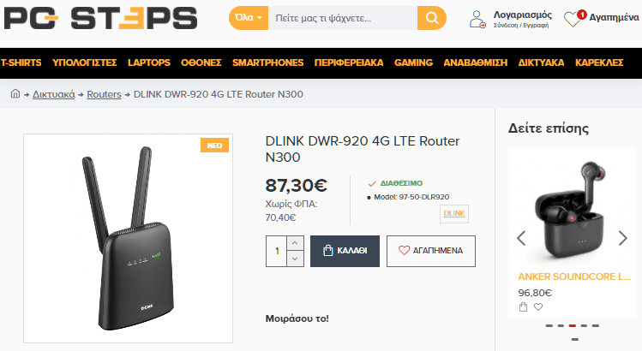The width and height of the screenshot is (642, 351).
Task: Add the router to cart with ΚΑΛΑΘΙ button
Action: point(345,251)
